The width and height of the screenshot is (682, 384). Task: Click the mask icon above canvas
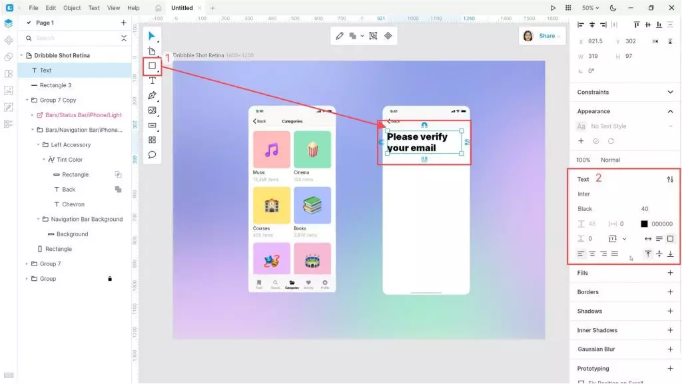coord(373,36)
